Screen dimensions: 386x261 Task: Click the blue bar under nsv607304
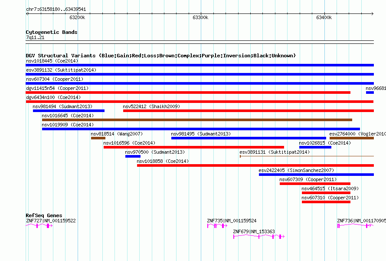[200, 83]
